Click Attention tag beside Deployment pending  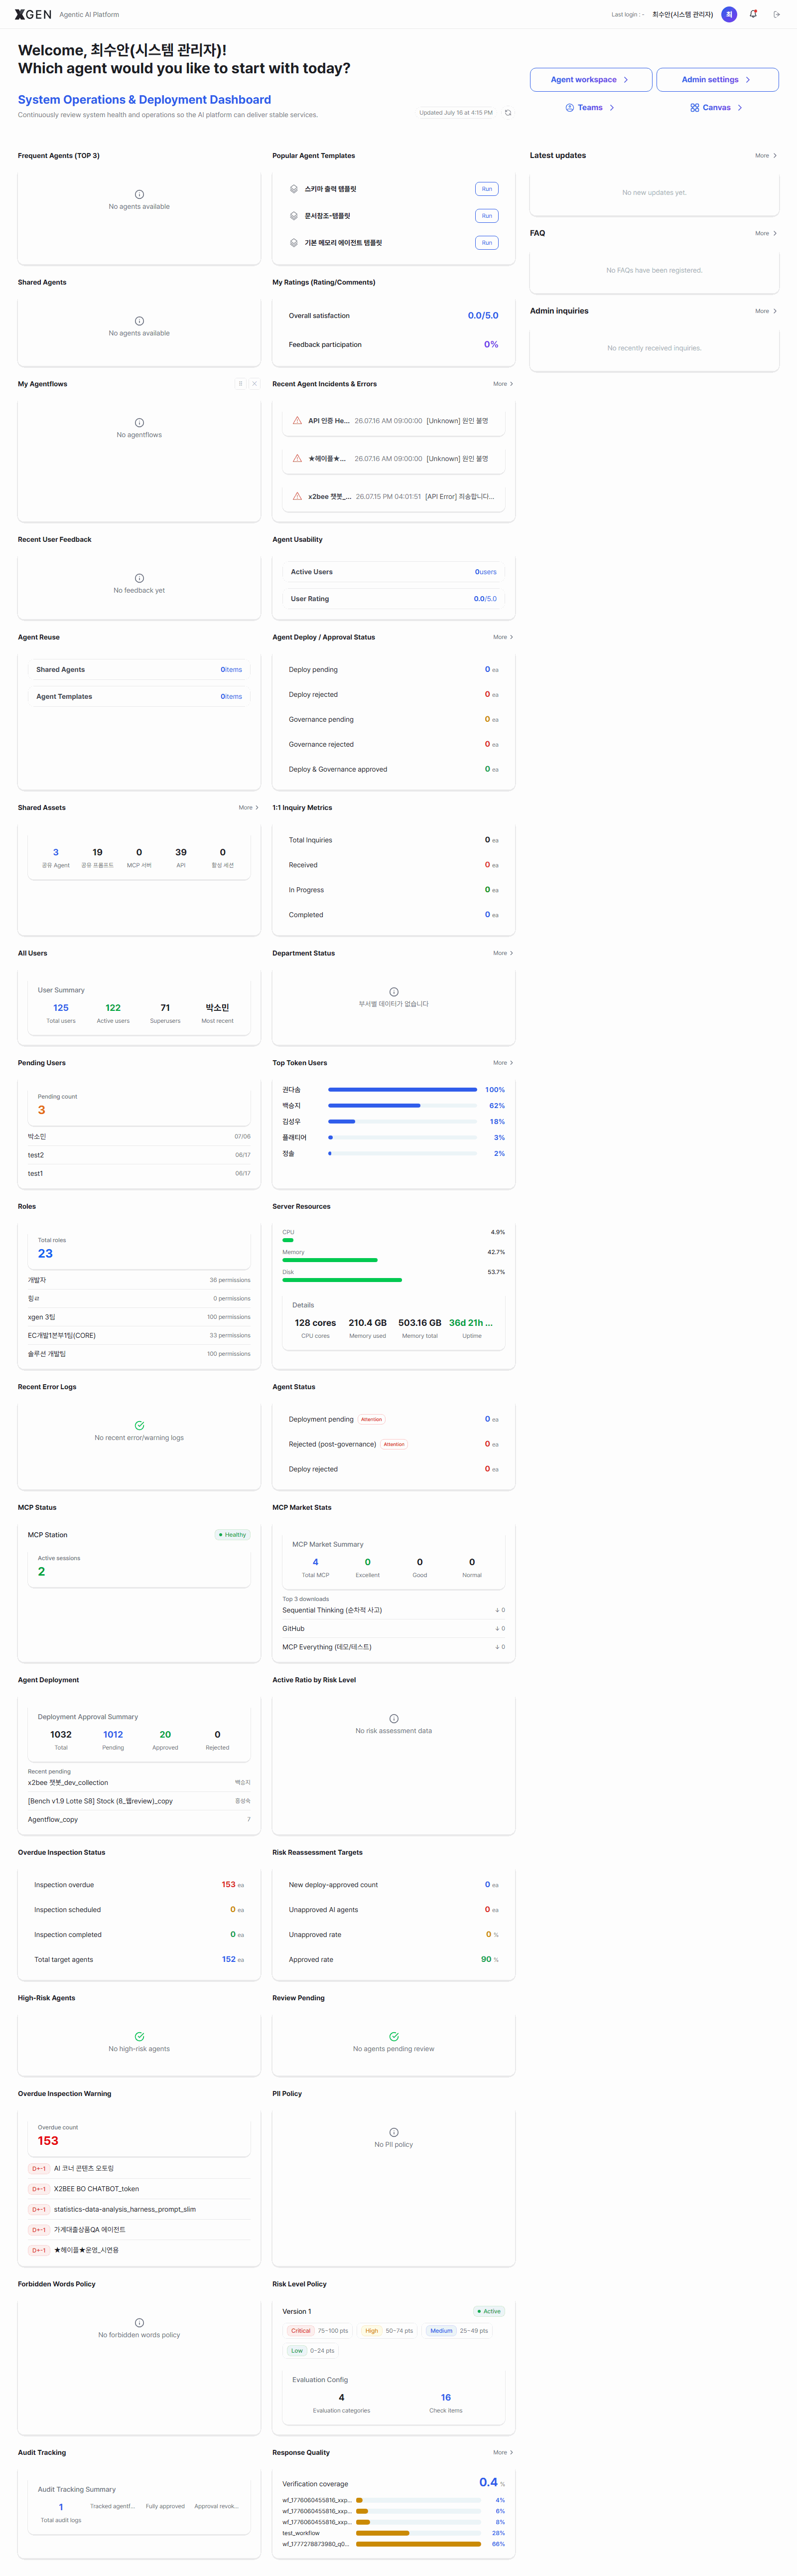(372, 1419)
